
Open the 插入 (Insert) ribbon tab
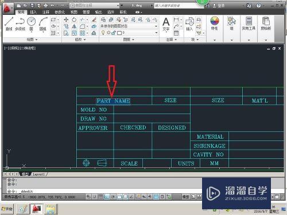[33, 12]
